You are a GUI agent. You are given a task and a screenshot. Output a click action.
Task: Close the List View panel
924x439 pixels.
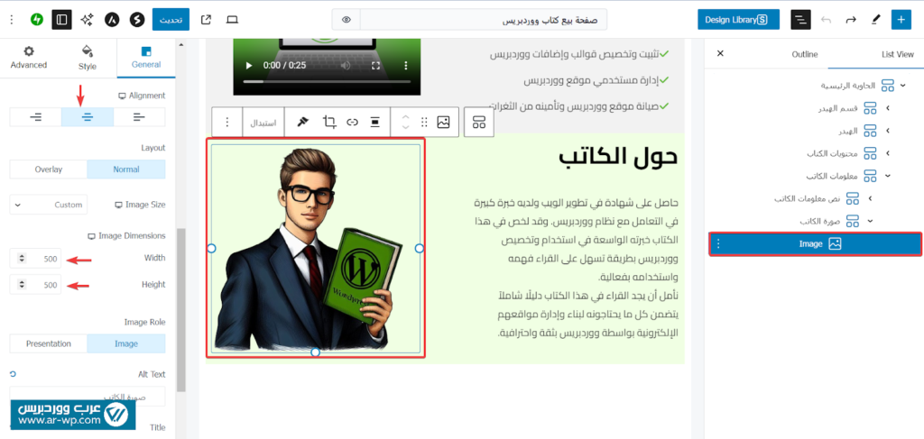click(x=720, y=53)
